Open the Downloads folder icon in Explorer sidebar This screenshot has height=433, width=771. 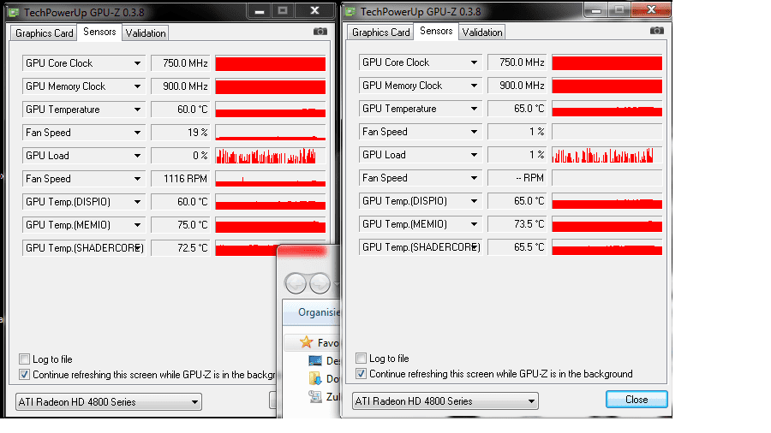tap(315, 378)
